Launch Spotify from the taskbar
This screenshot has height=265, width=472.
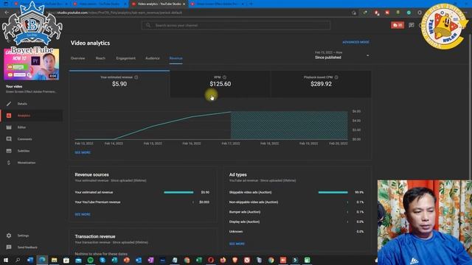pos(90,260)
